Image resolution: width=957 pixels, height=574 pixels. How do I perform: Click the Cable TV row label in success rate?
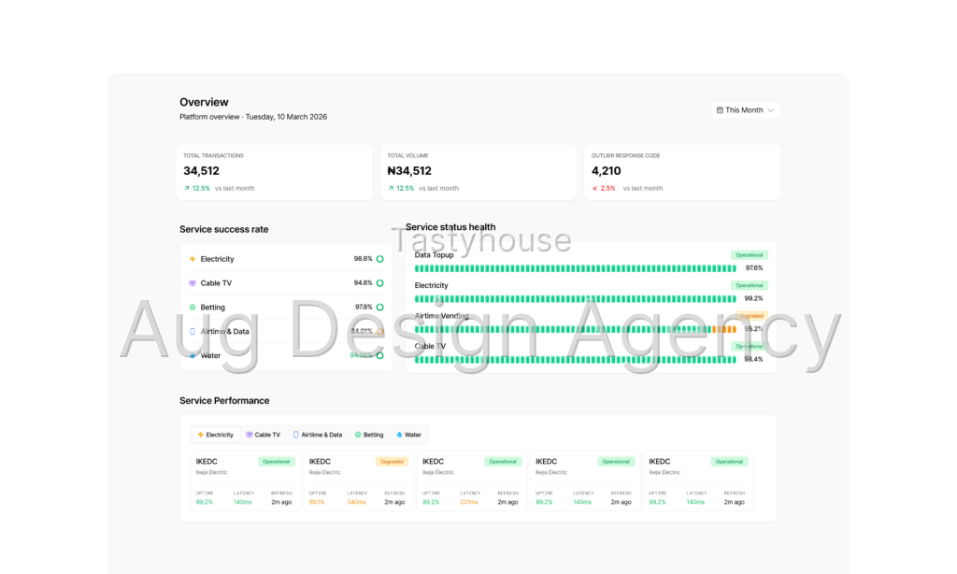[216, 283]
